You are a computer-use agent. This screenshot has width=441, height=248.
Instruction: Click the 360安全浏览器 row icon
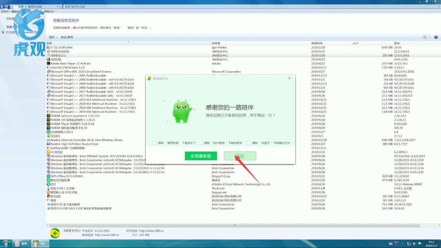[x=48, y=52]
